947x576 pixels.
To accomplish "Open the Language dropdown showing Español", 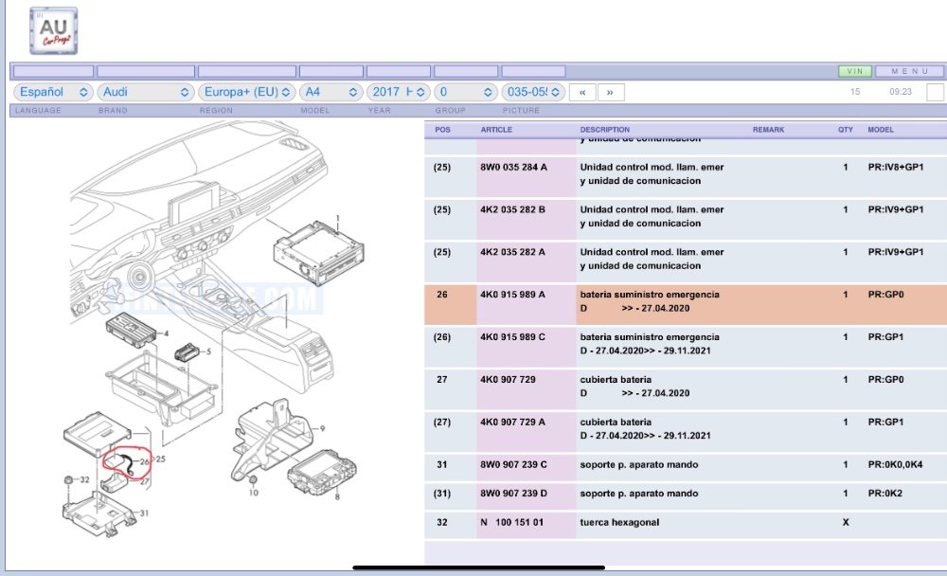I will pyautogui.click(x=52, y=92).
